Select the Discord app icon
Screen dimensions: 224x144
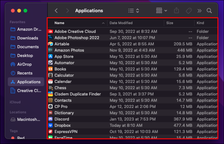pos(50,119)
